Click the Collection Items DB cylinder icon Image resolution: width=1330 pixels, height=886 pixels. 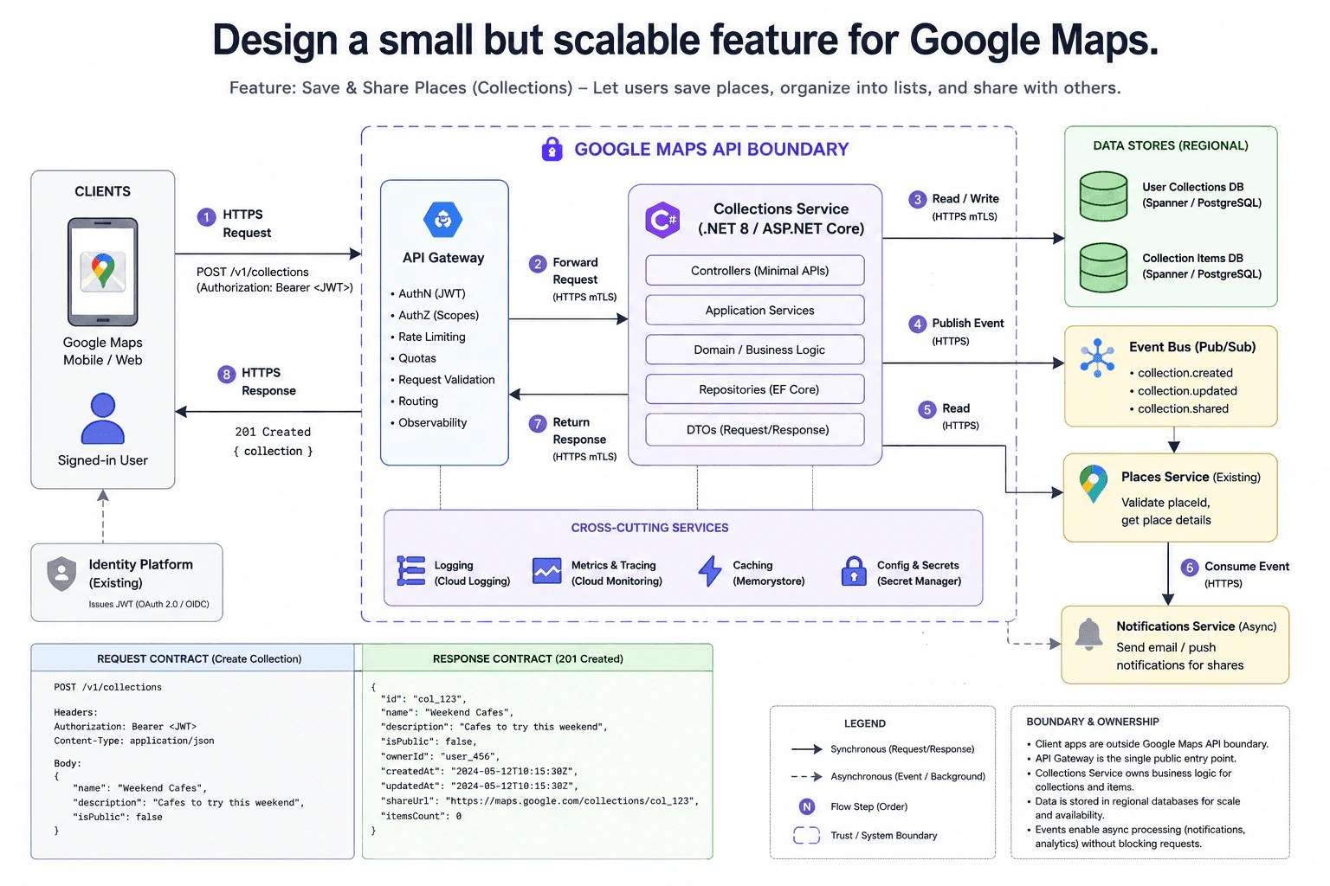(x=1103, y=267)
